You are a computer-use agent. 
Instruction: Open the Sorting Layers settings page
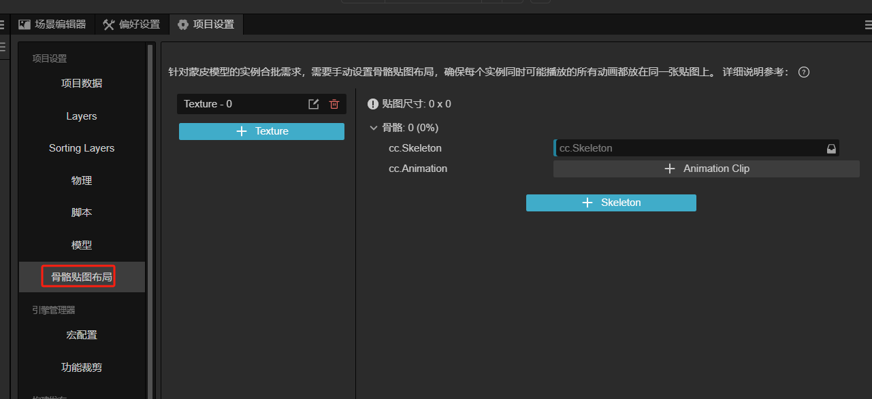pyautogui.click(x=82, y=148)
